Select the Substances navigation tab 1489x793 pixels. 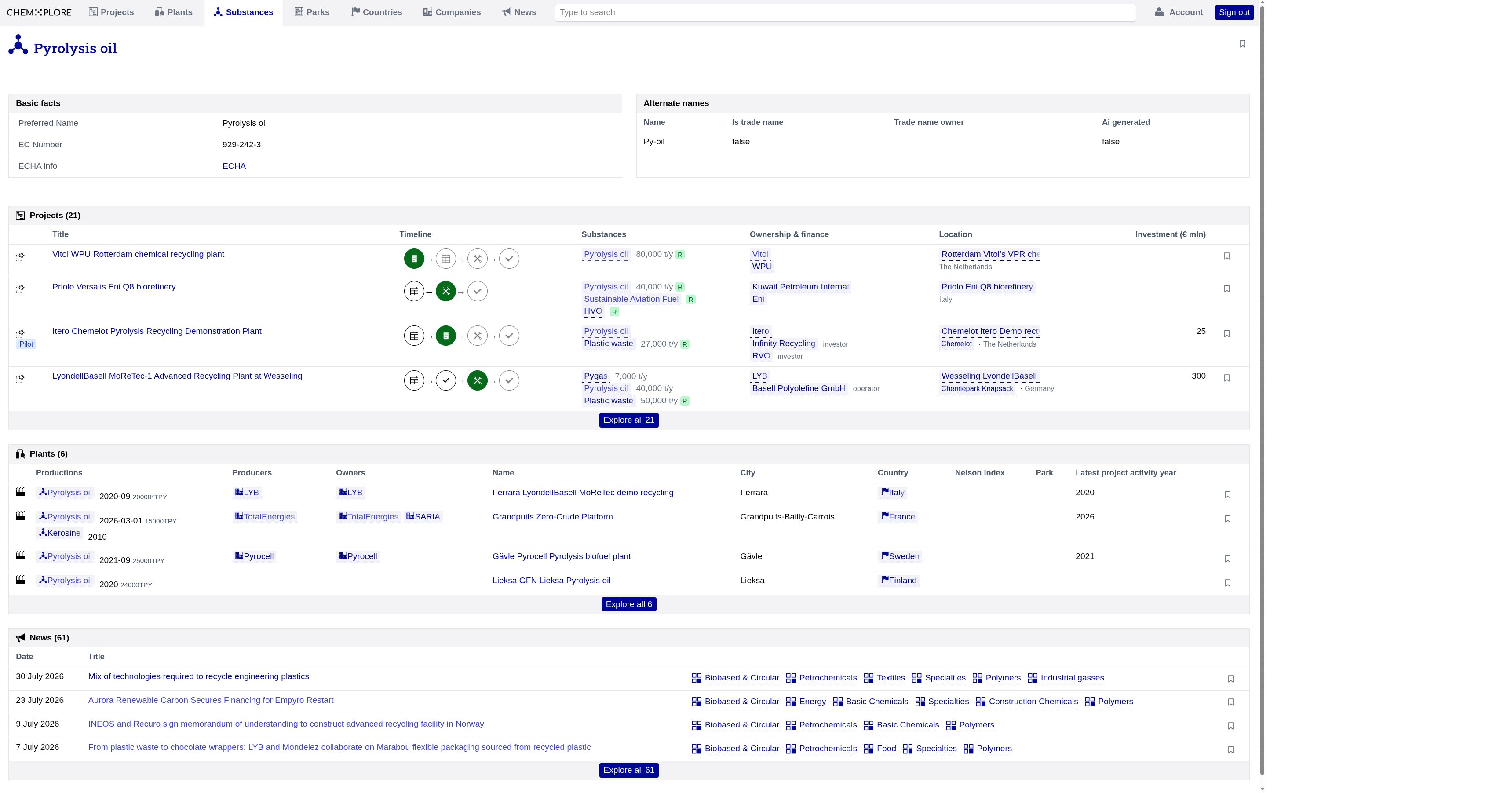coord(243,12)
